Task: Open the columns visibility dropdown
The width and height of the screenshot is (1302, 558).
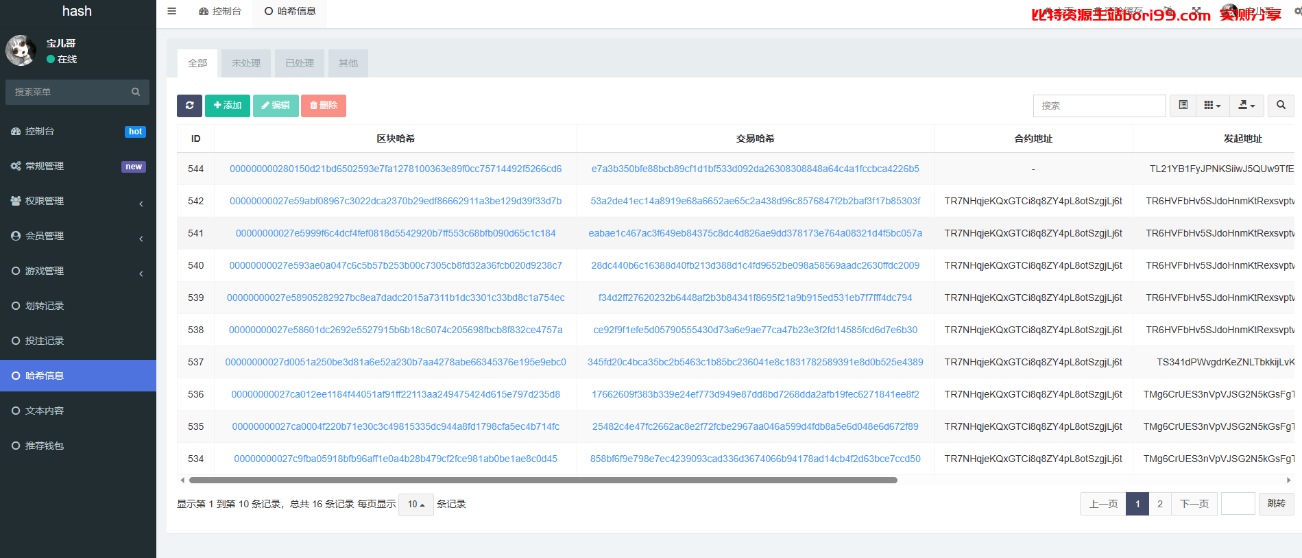Action: [x=1212, y=106]
